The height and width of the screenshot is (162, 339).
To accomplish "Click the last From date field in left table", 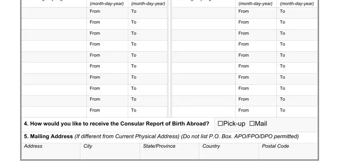I will point(107,112).
